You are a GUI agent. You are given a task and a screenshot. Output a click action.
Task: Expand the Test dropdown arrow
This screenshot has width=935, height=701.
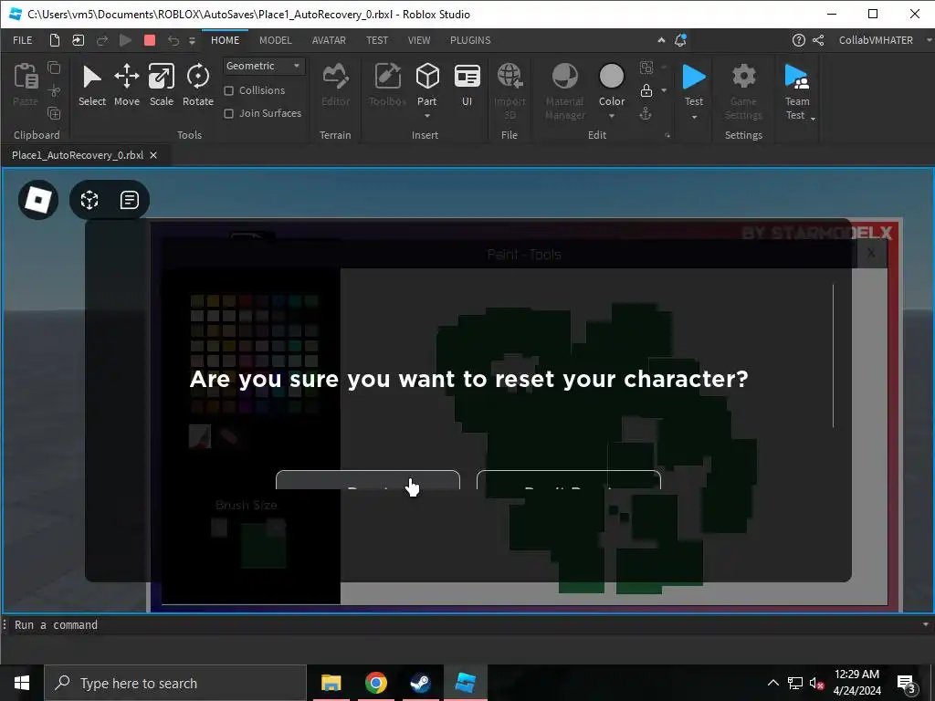tap(694, 117)
